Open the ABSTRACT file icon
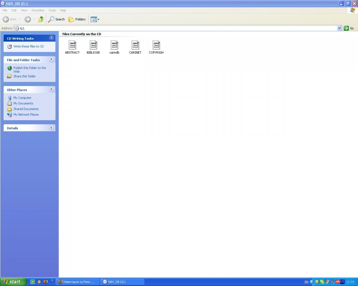Image resolution: width=358 pixels, height=286 pixels. pos(72,45)
